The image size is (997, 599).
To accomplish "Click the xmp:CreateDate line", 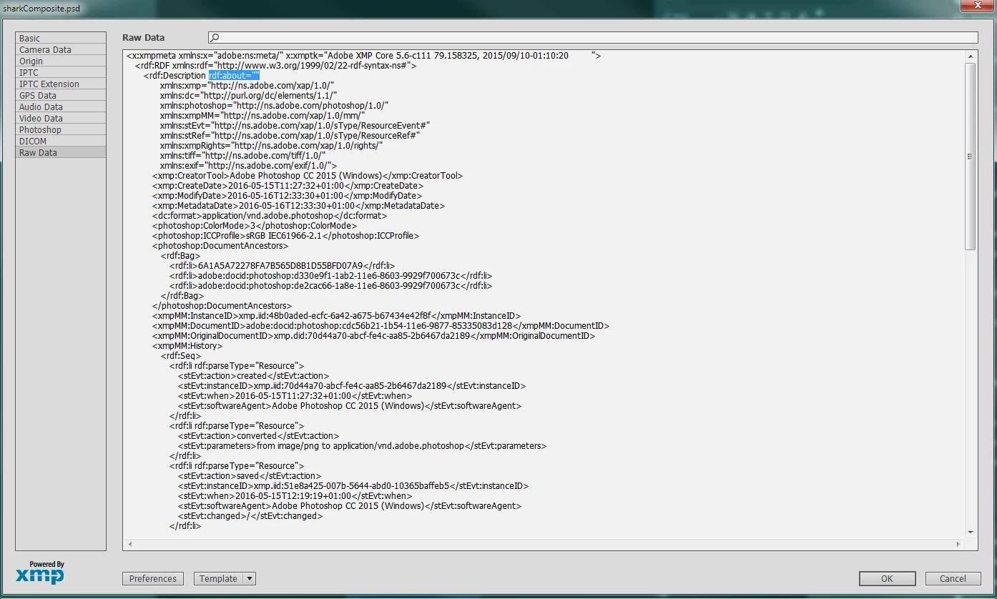I will coord(288,185).
